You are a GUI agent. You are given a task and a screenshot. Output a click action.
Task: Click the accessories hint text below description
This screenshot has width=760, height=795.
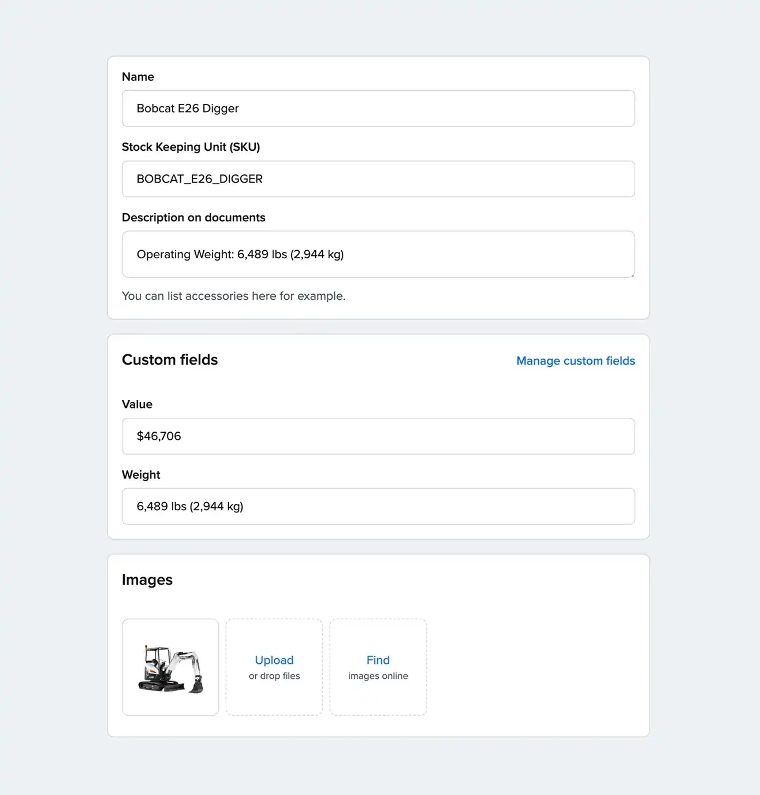click(x=233, y=296)
